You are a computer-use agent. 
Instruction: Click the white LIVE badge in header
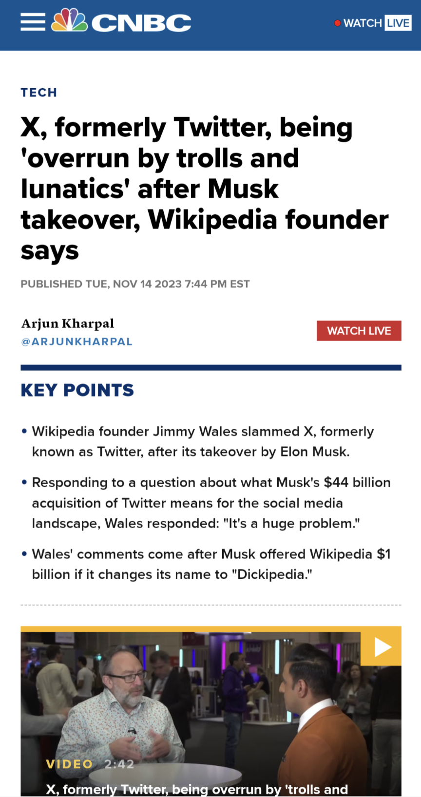pos(398,23)
